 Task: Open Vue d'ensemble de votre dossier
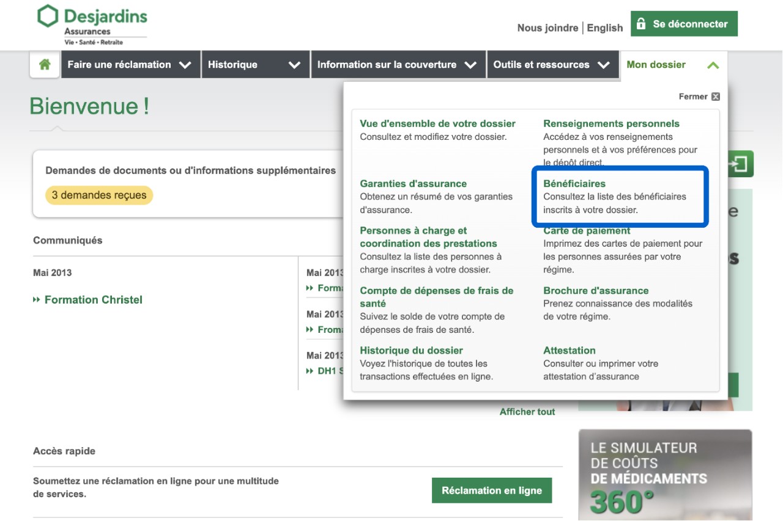(x=437, y=123)
